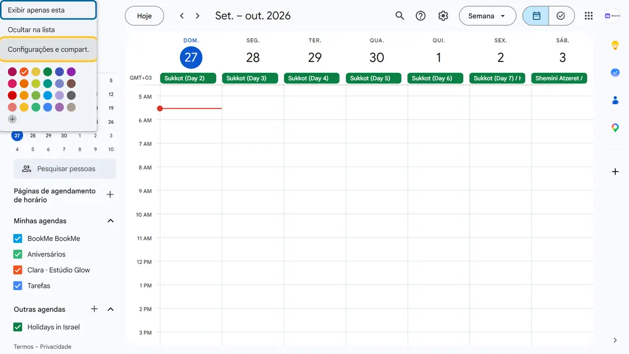Select highlighted day 27 in mini calendar
The image size is (629, 354).
pyautogui.click(x=17, y=135)
